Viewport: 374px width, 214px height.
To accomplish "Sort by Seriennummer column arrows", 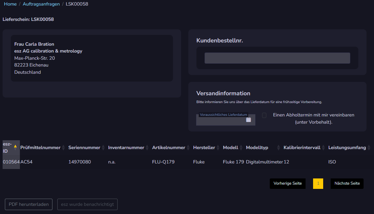I will 103,148.
